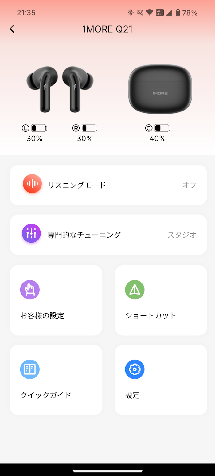Open リスニングモード row
215x476 pixels.
[108, 185]
